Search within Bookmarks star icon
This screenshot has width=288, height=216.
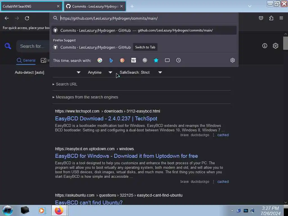[156, 60]
